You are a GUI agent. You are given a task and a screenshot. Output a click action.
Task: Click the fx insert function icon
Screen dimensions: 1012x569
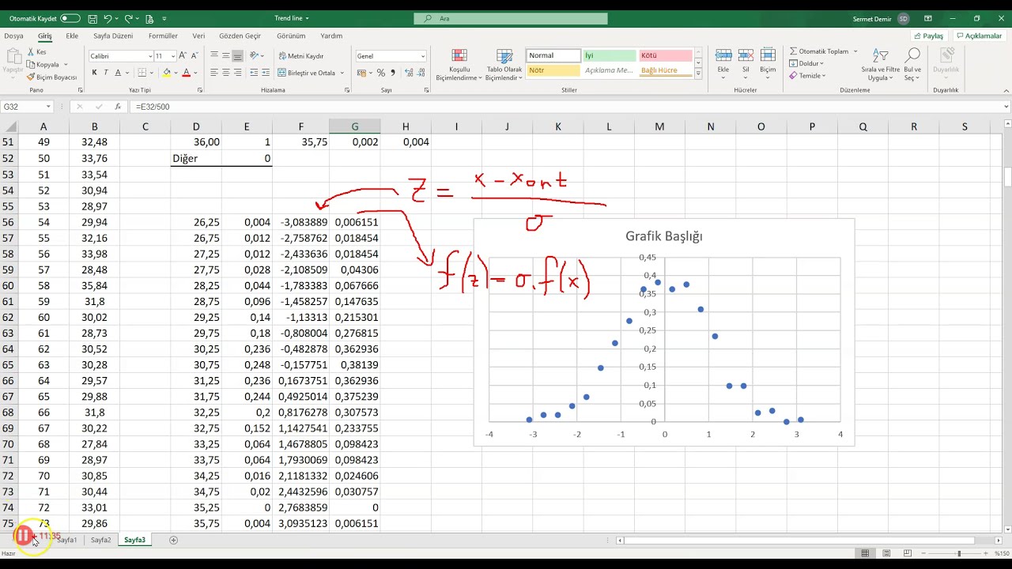tap(118, 107)
